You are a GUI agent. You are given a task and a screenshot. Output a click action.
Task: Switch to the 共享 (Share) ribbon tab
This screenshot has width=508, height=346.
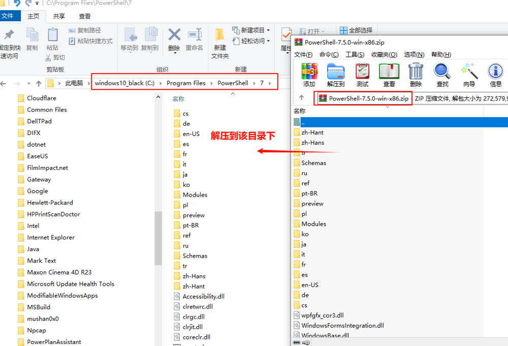click(59, 16)
